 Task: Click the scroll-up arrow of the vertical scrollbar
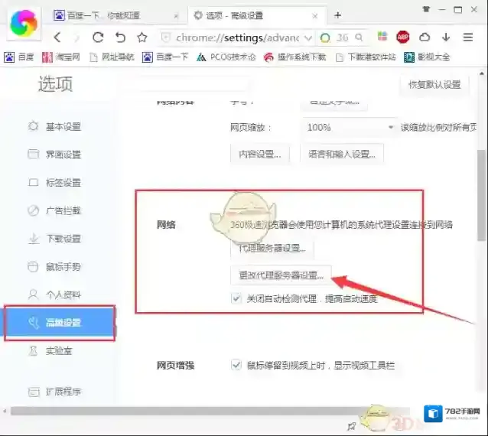coord(482,74)
